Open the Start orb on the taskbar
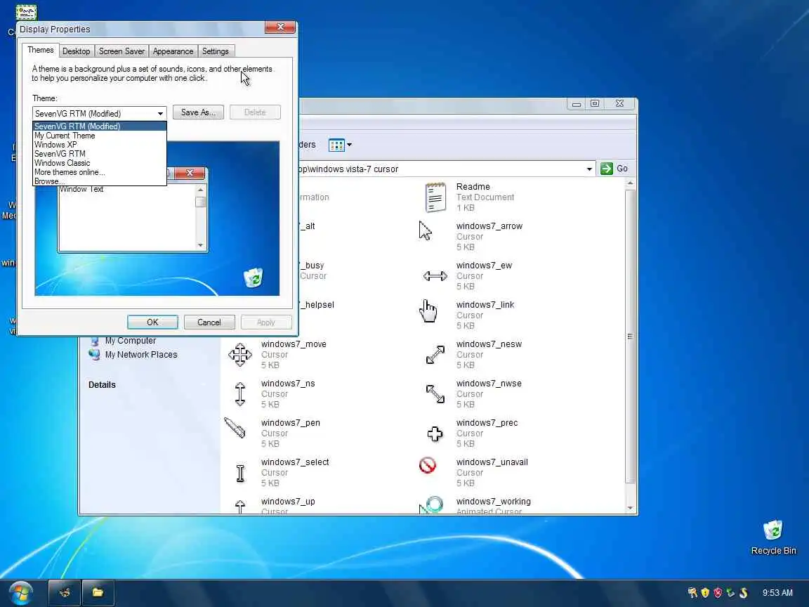Viewport: 809px width, 607px height. [x=20, y=593]
